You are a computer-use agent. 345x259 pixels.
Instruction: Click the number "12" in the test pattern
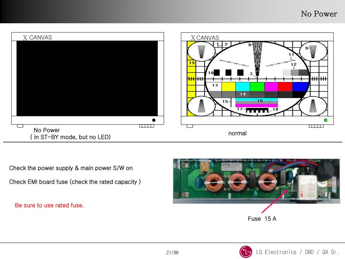293,64
